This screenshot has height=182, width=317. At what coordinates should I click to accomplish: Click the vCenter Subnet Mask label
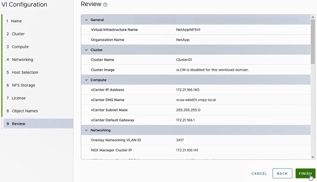(x=109, y=110)
